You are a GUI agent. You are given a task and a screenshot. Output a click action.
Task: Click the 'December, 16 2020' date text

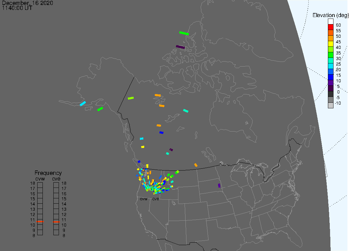pyautogui.click(x=28, y=3)
